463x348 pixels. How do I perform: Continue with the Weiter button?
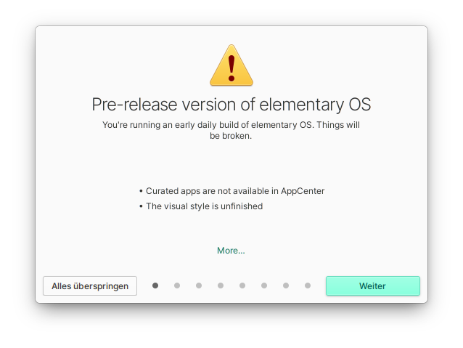pos(372,286)
